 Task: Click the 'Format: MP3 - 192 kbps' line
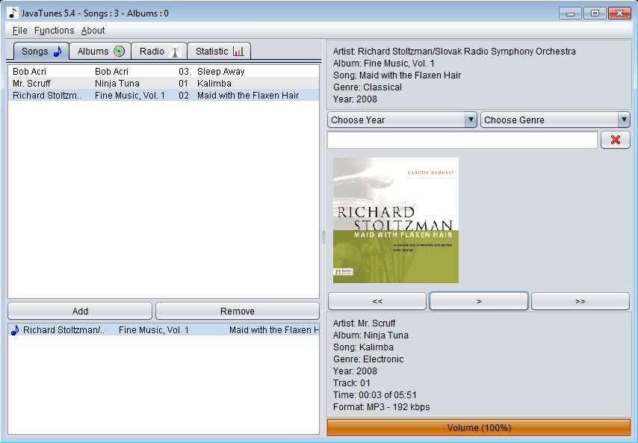coord(381,407)
